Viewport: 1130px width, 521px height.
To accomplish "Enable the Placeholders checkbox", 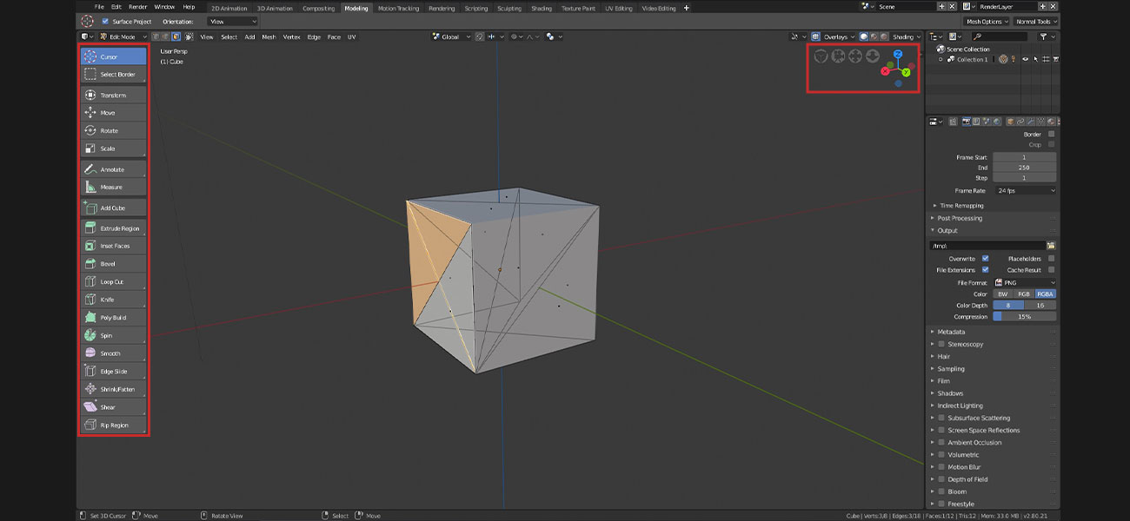I will 1051,259.
